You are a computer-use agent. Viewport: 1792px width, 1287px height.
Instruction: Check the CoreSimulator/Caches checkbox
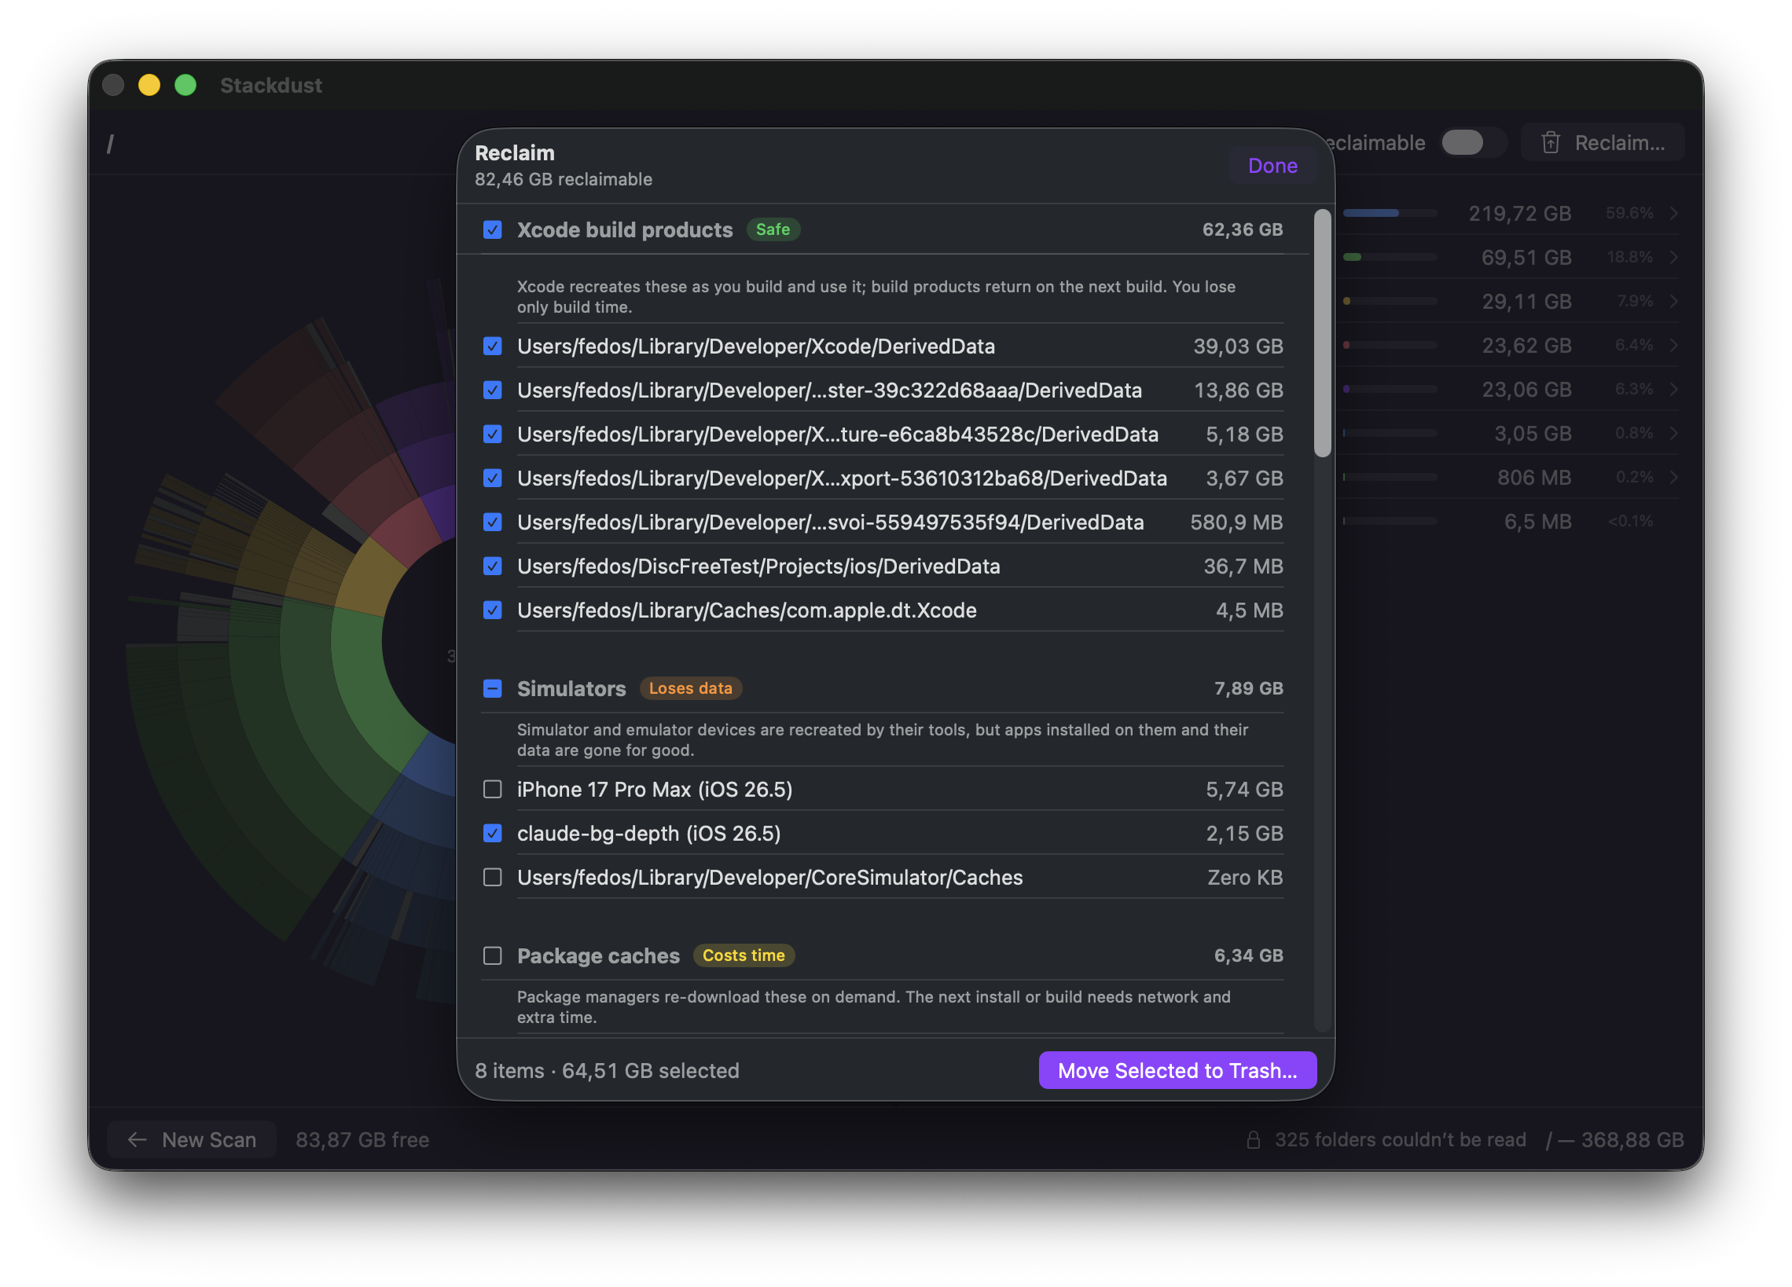[x=492, y=878]
